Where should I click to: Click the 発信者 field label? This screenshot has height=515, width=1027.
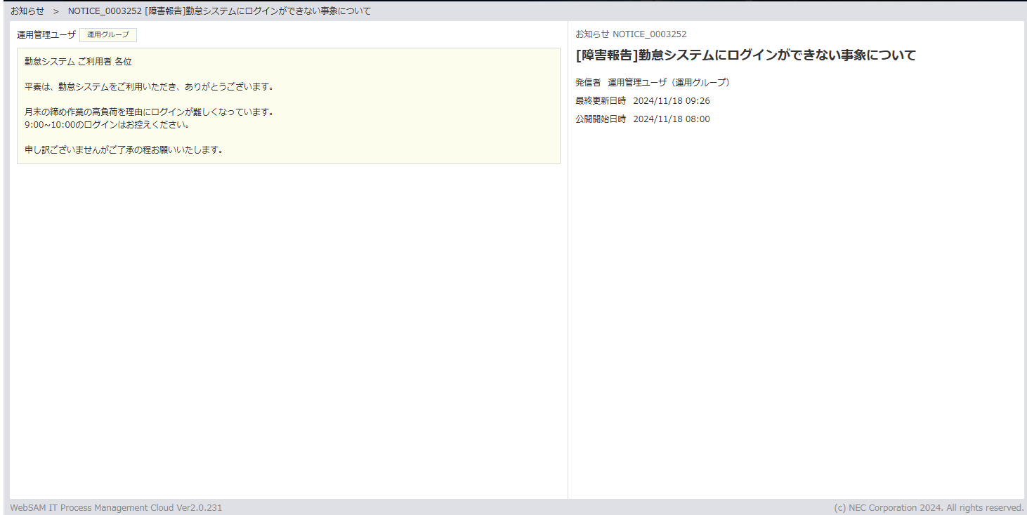588,83
